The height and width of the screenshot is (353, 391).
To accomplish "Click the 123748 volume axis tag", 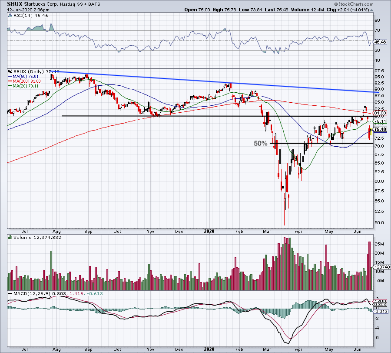I will tap(381, 267).
